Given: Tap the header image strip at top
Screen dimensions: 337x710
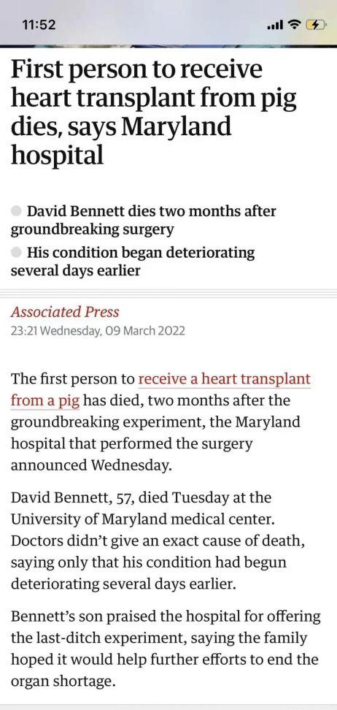Looking at the screenshot, I should point(168,46).
